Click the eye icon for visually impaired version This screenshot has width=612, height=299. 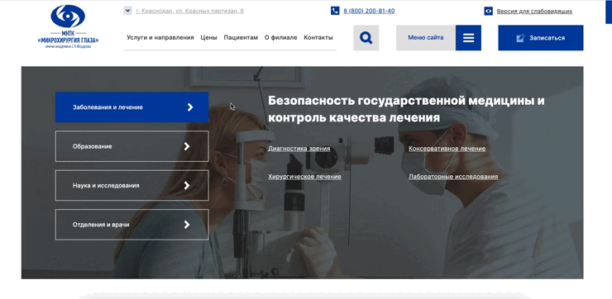(488, 11)
